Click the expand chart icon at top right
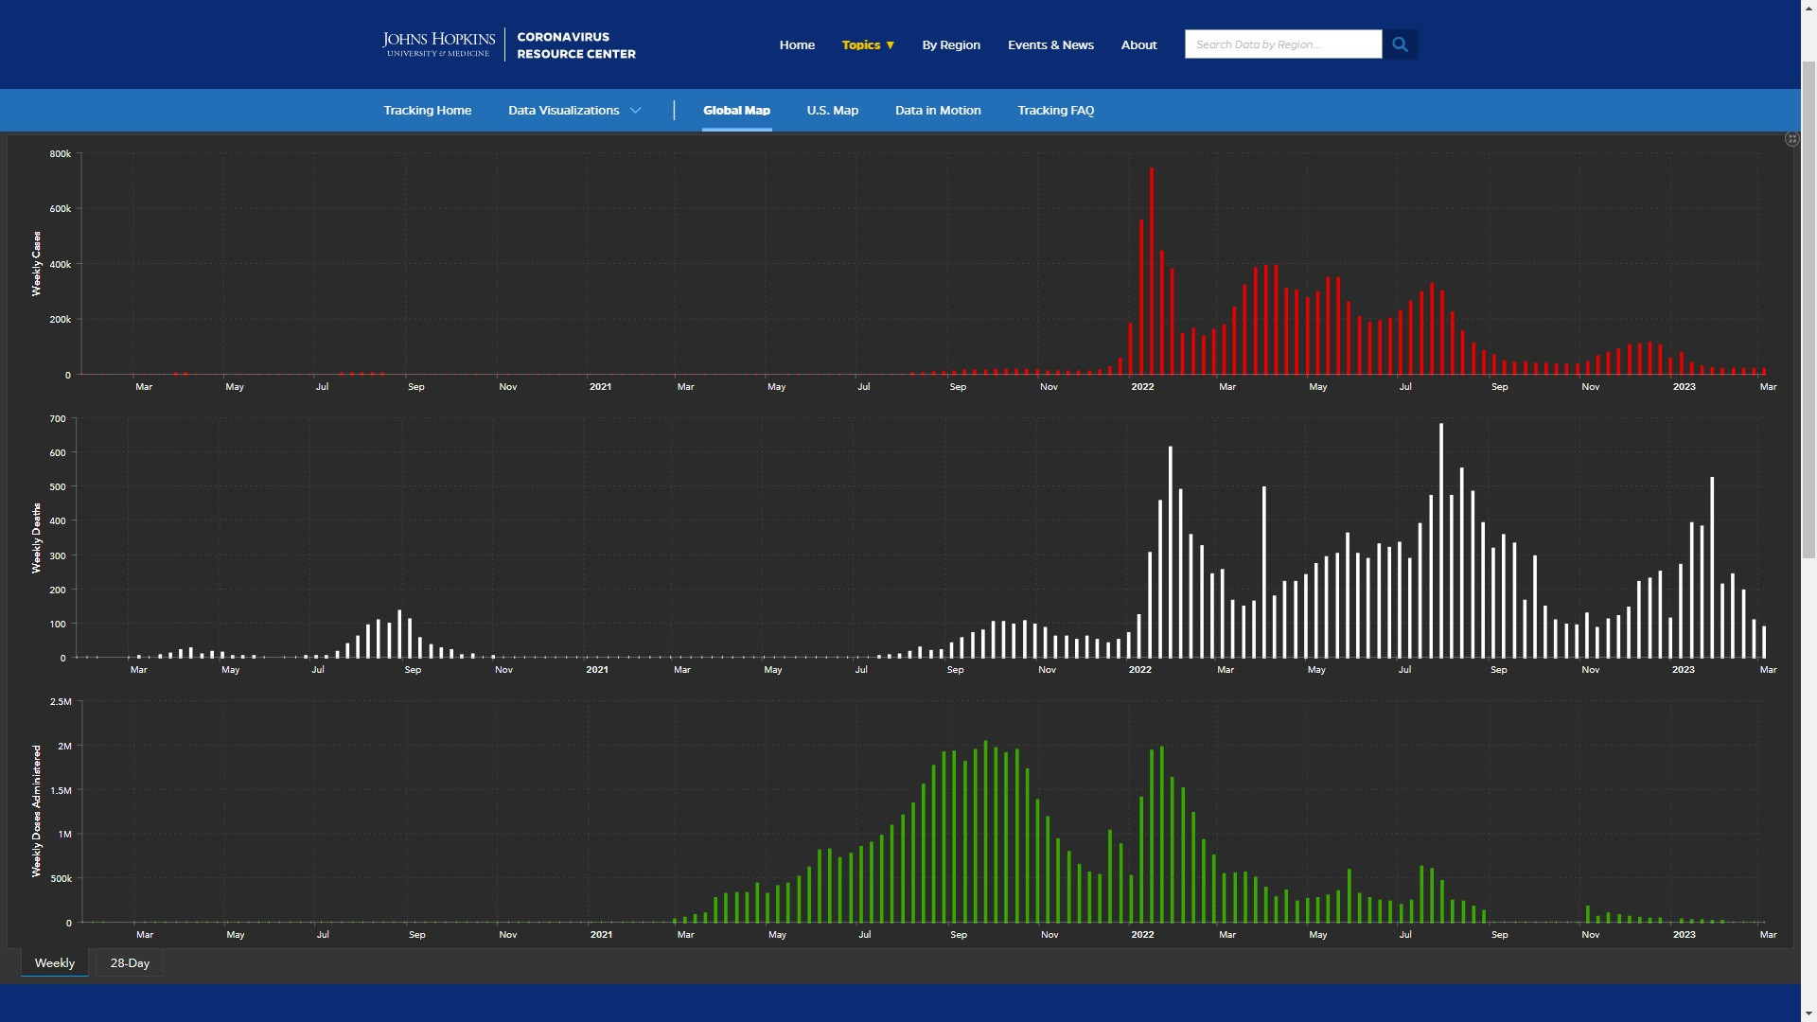The width and height of the screenshot is (1817, 1022). tap(1791, 139)
